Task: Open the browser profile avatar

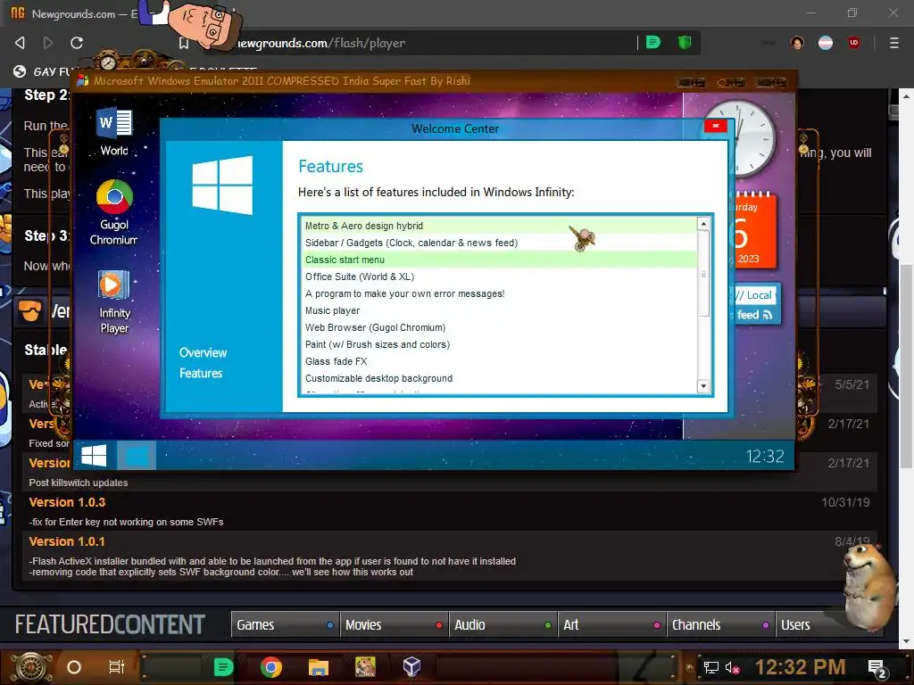Action: pyautogui.click(x=797, y=43)
